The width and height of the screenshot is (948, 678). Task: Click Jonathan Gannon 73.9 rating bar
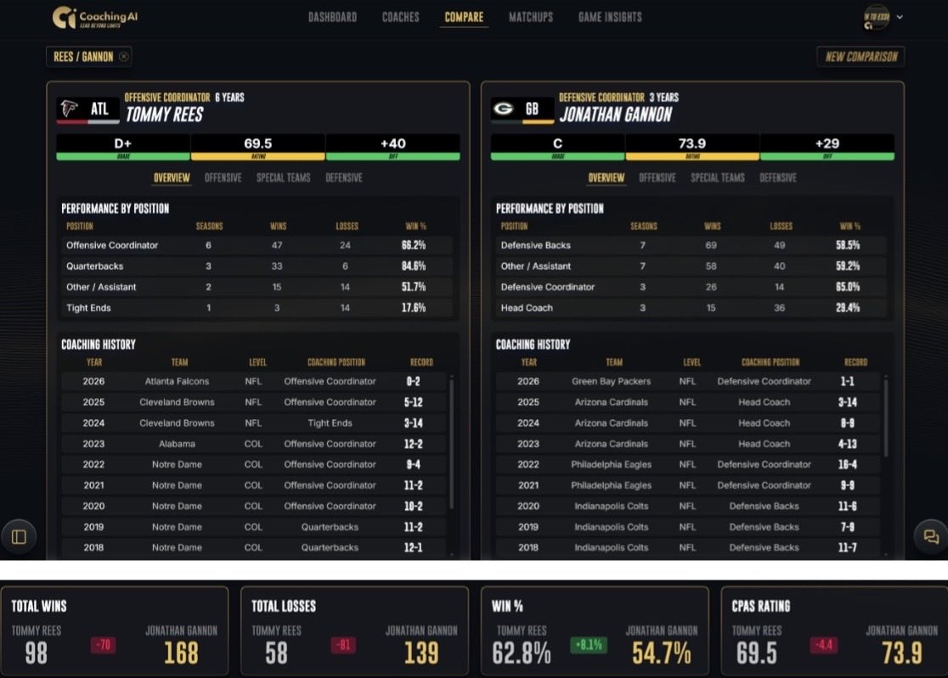coord(692,148)
